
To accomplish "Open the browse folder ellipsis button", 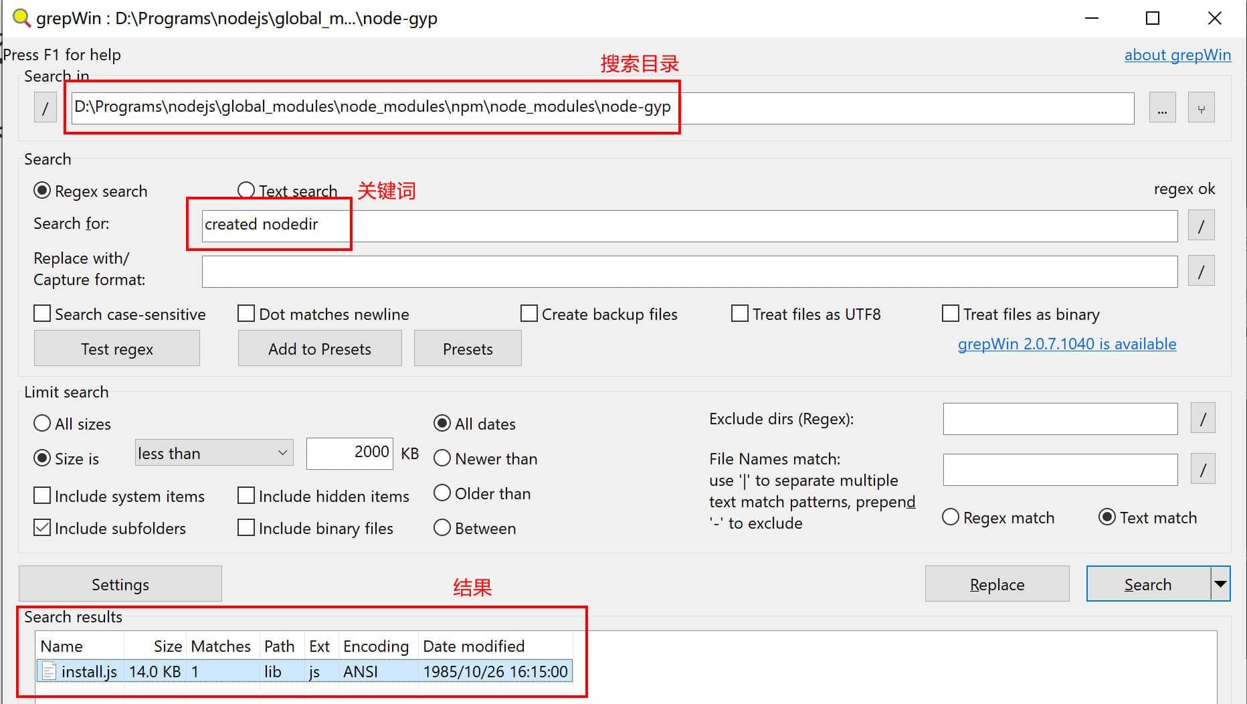I will click(1162, 108).
